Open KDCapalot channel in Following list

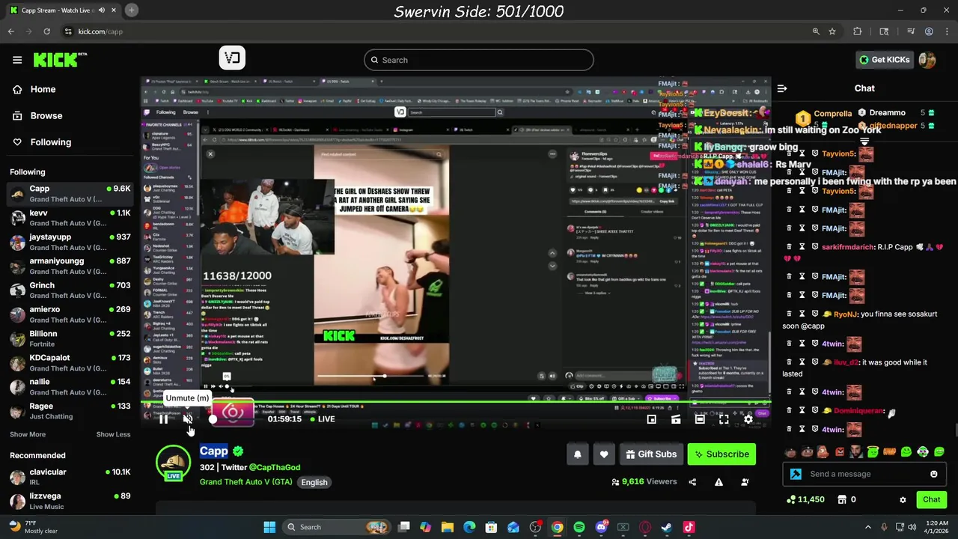click(70, 362)
